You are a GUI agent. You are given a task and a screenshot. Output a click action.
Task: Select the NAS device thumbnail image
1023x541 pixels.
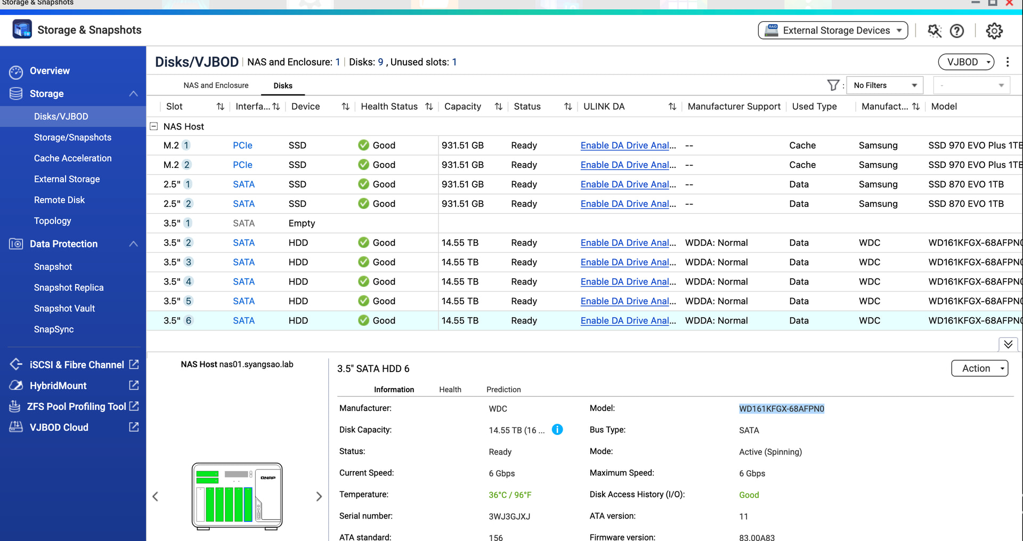point(237,496)
